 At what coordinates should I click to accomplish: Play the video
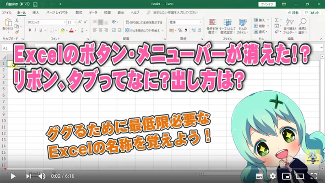[x=13, y=176]
